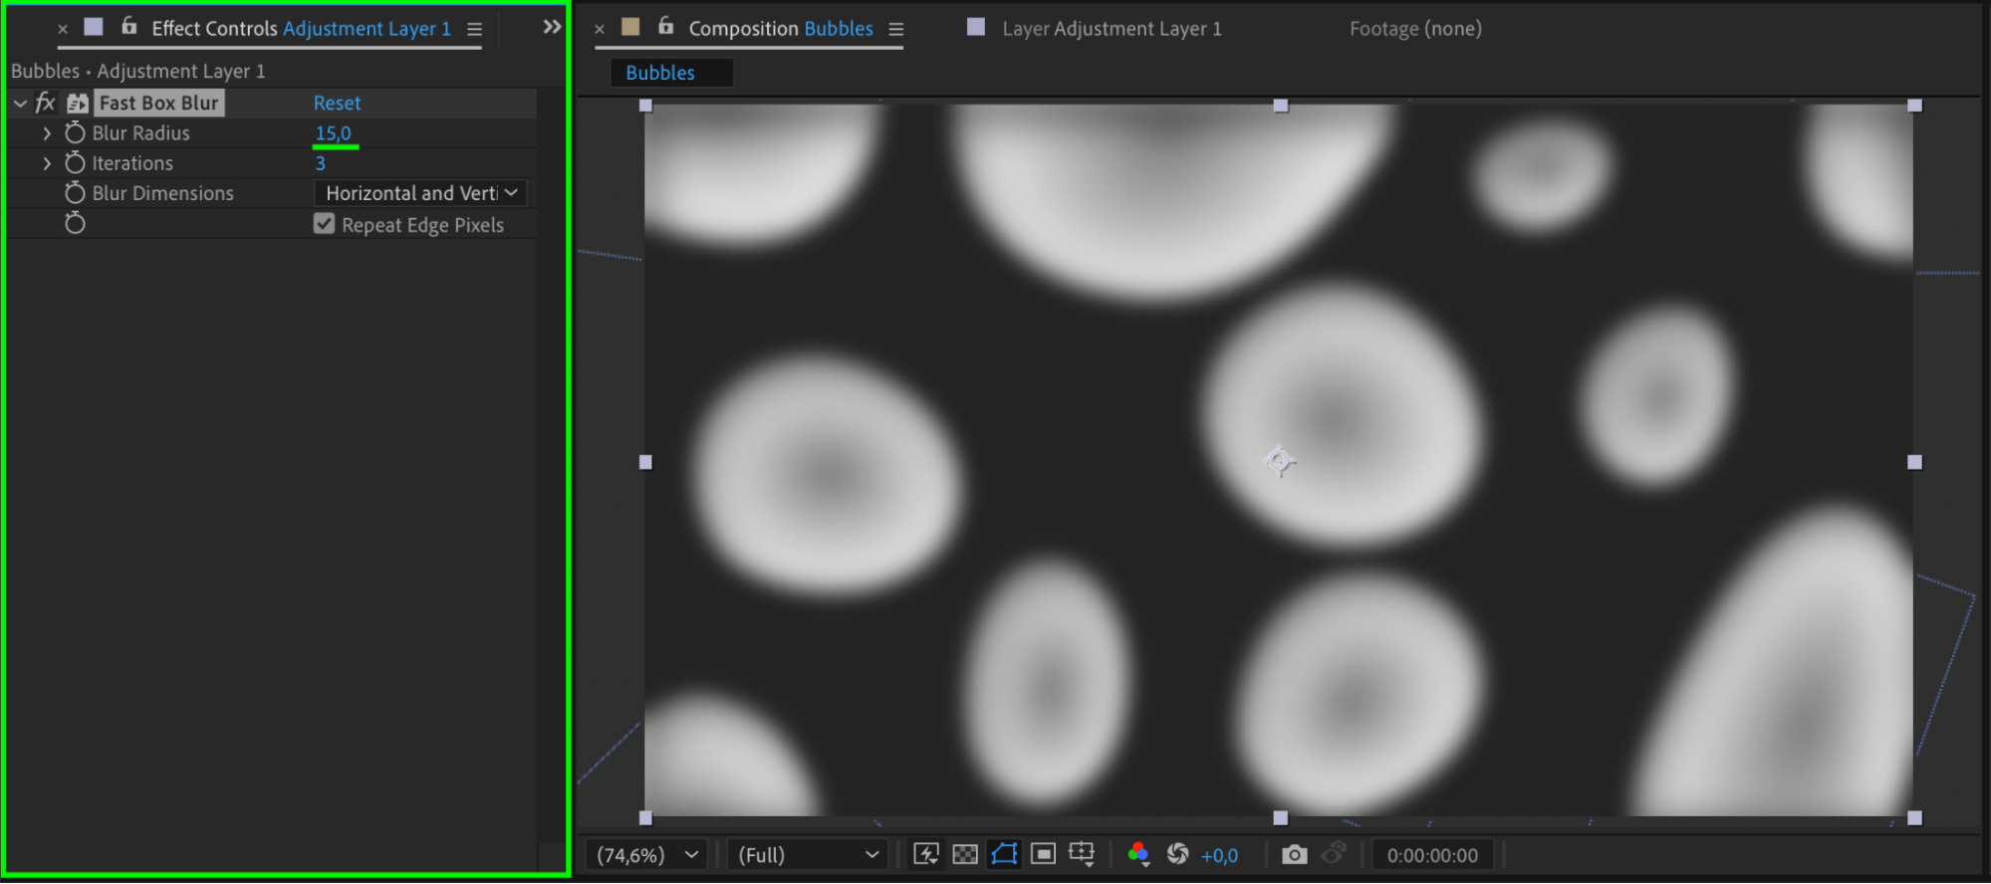
Task: Click the preview timecode 0:00:00:00
Action: click(1432, 854)
